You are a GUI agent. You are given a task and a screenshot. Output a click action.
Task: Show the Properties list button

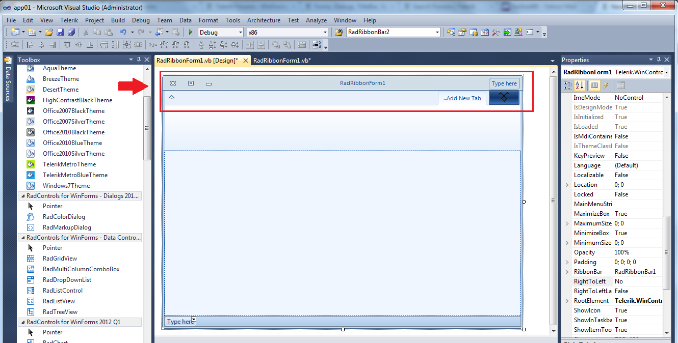594,85
